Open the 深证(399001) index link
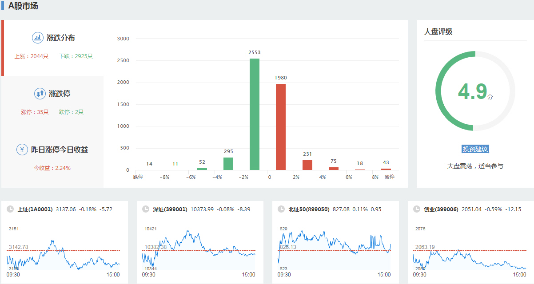Image resolution: width=534 pixels, height=284 pixels. pyautogui.click(x=170, y=209)
